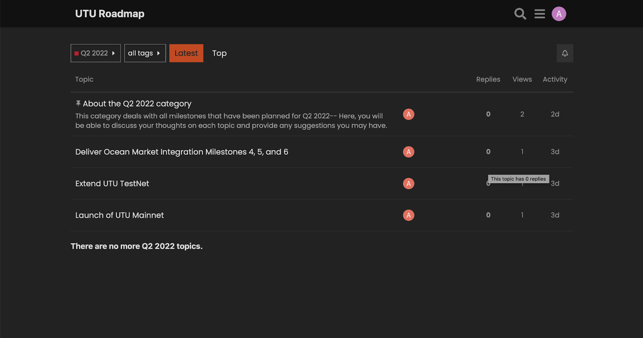The width and height of the screenshot is (643, 338).
Task: Open the purple user avatar menu
Action: click(559, 14)
